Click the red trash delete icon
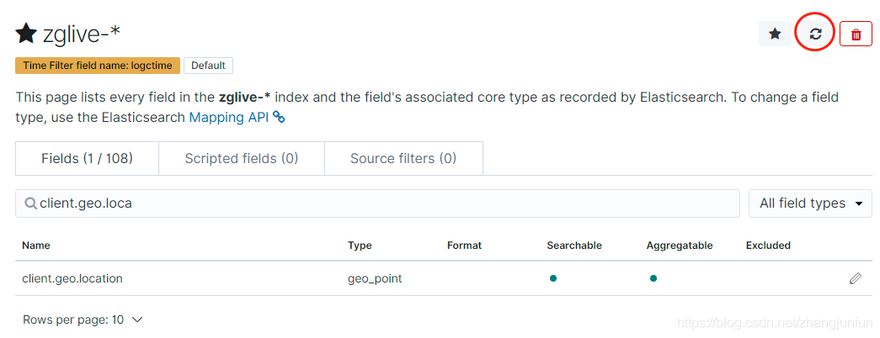This screenshot has width=880, height=338. pyautogui.click(x=856, y=34)
